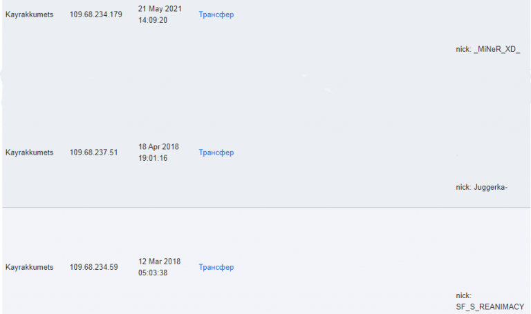Select the IP address 109.68.237.51
Screen dimensions: 531x314
coord(94,153)
